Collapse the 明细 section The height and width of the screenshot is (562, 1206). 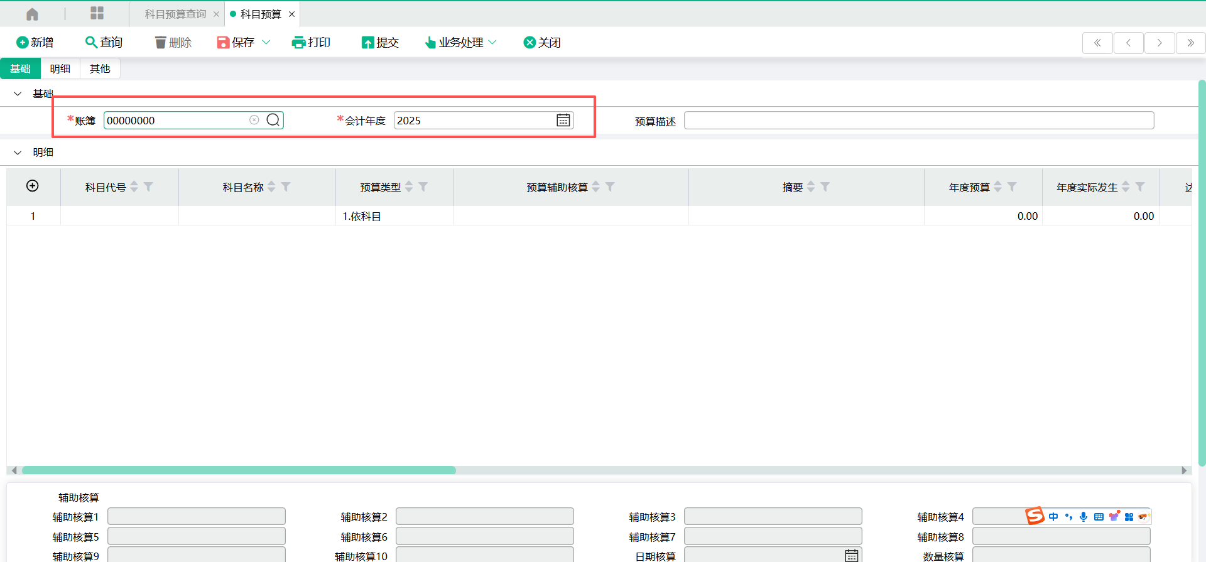pyautogui.click(x=18, y=153)
